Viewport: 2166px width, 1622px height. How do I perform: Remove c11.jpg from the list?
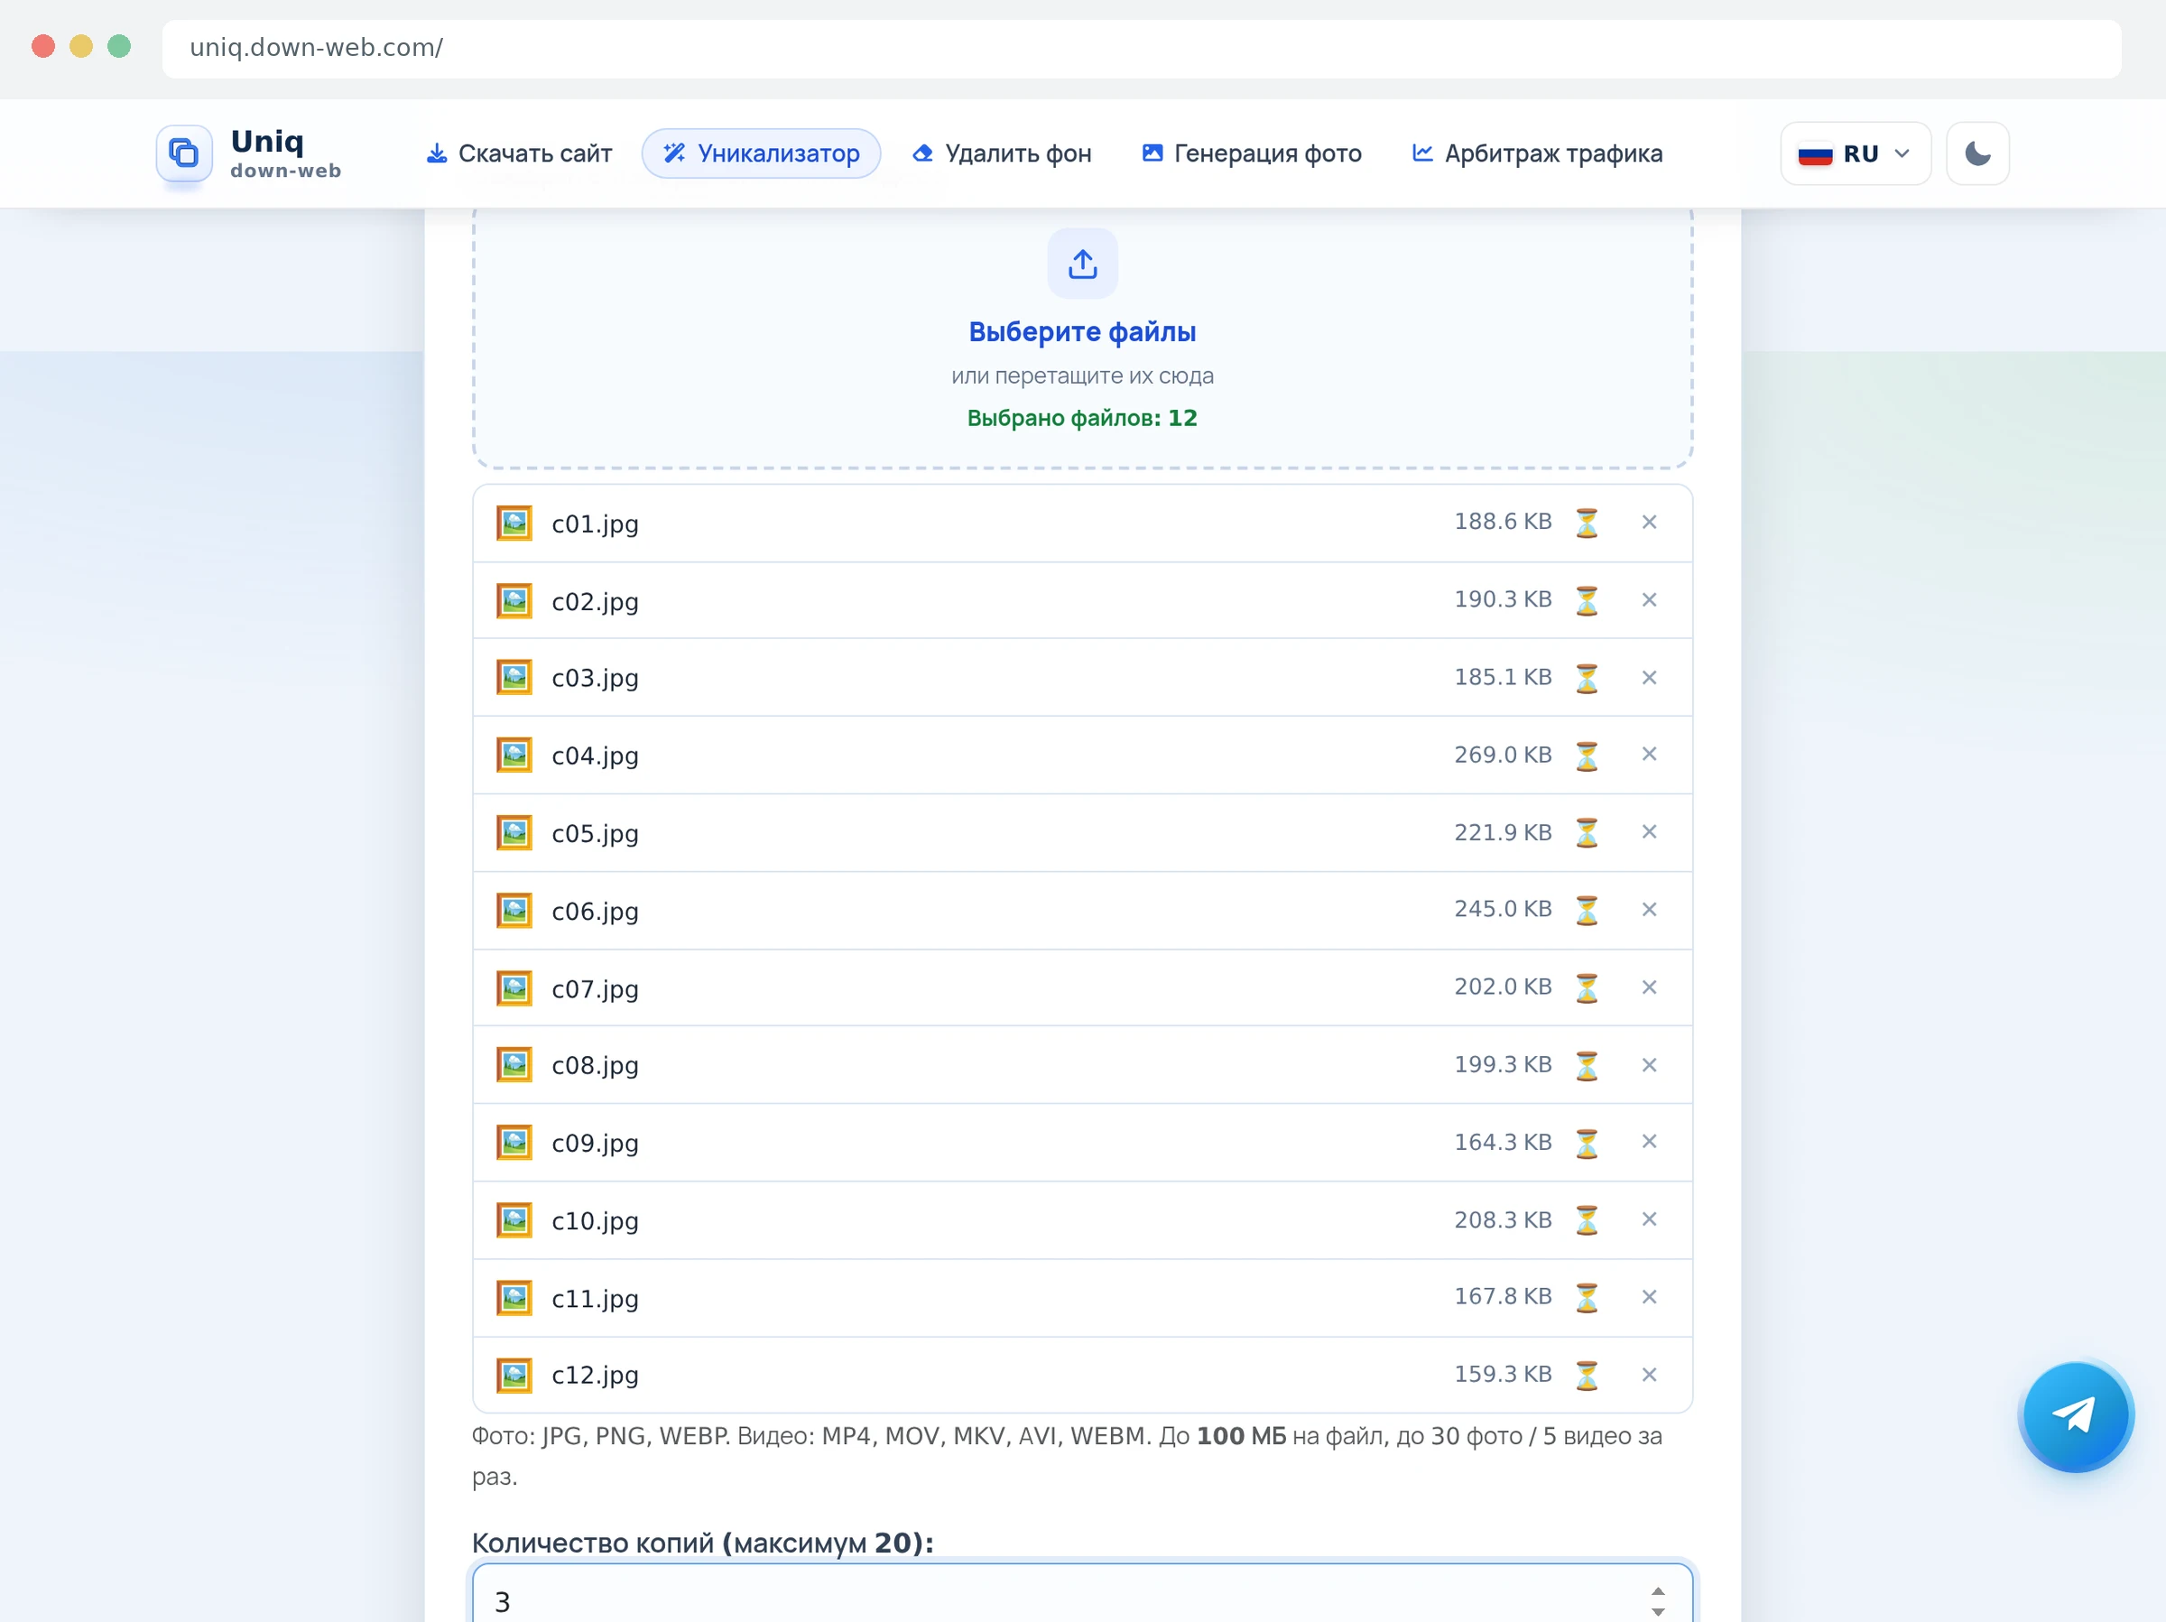click(x=1649, y=1297)
